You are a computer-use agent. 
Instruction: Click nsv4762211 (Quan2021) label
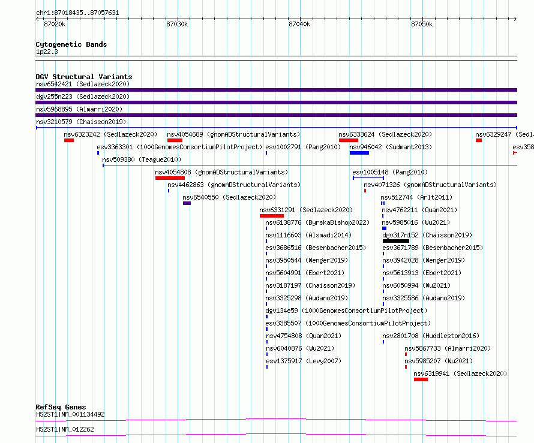click(x=419, y=210)
